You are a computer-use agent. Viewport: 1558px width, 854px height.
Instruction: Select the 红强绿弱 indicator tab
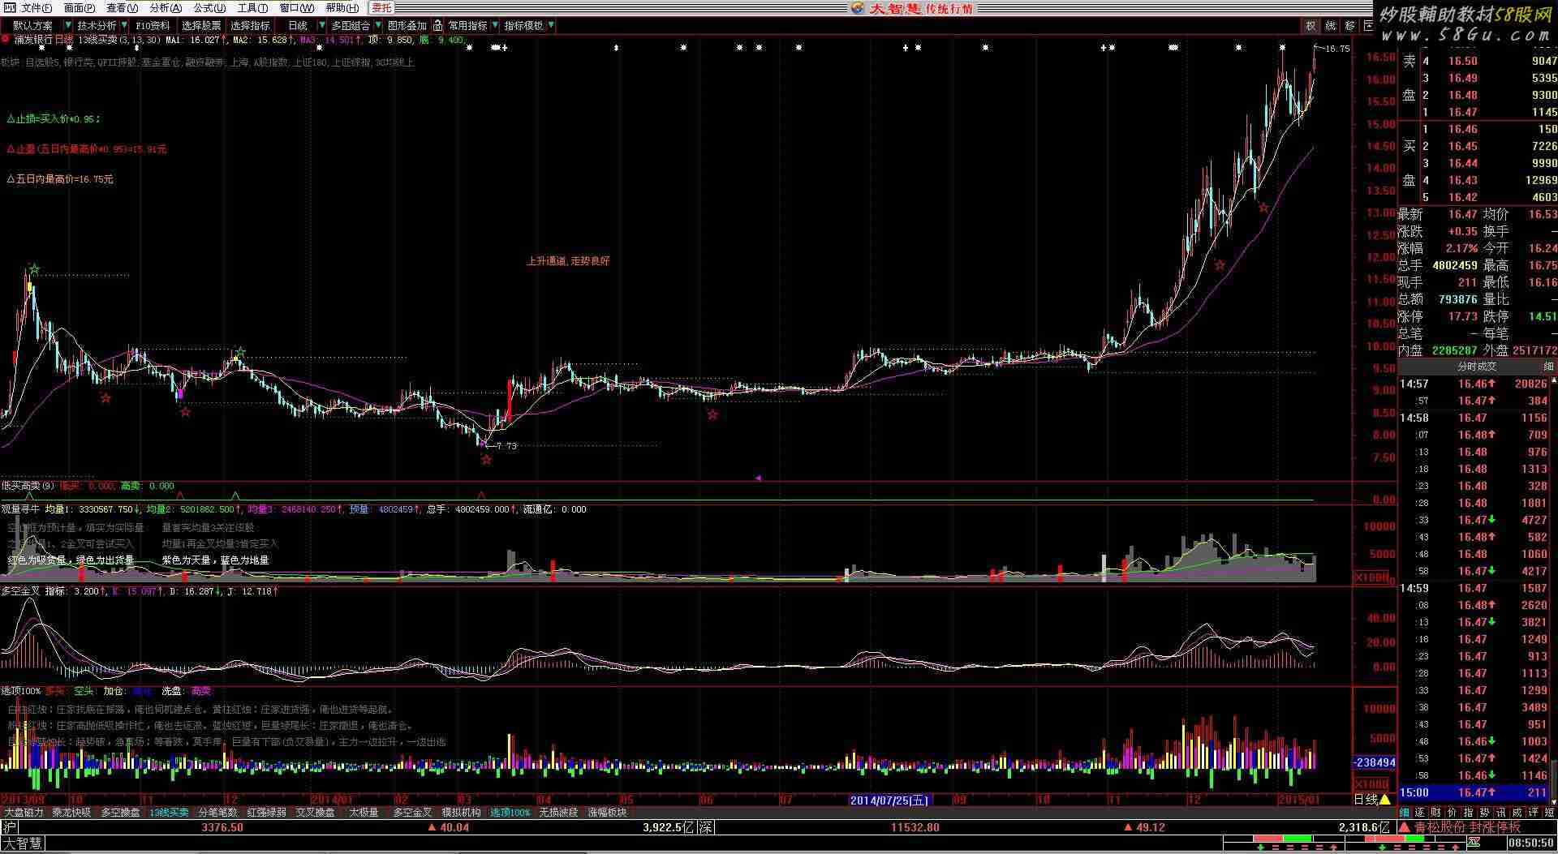266,812
